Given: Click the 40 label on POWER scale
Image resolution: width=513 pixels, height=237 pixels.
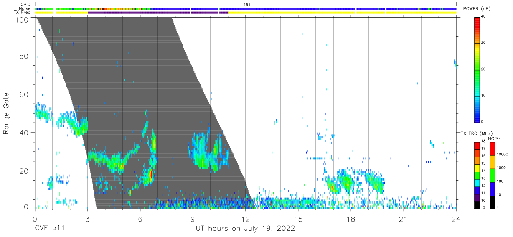Looking at the screenshot, I should coord(484,16).
